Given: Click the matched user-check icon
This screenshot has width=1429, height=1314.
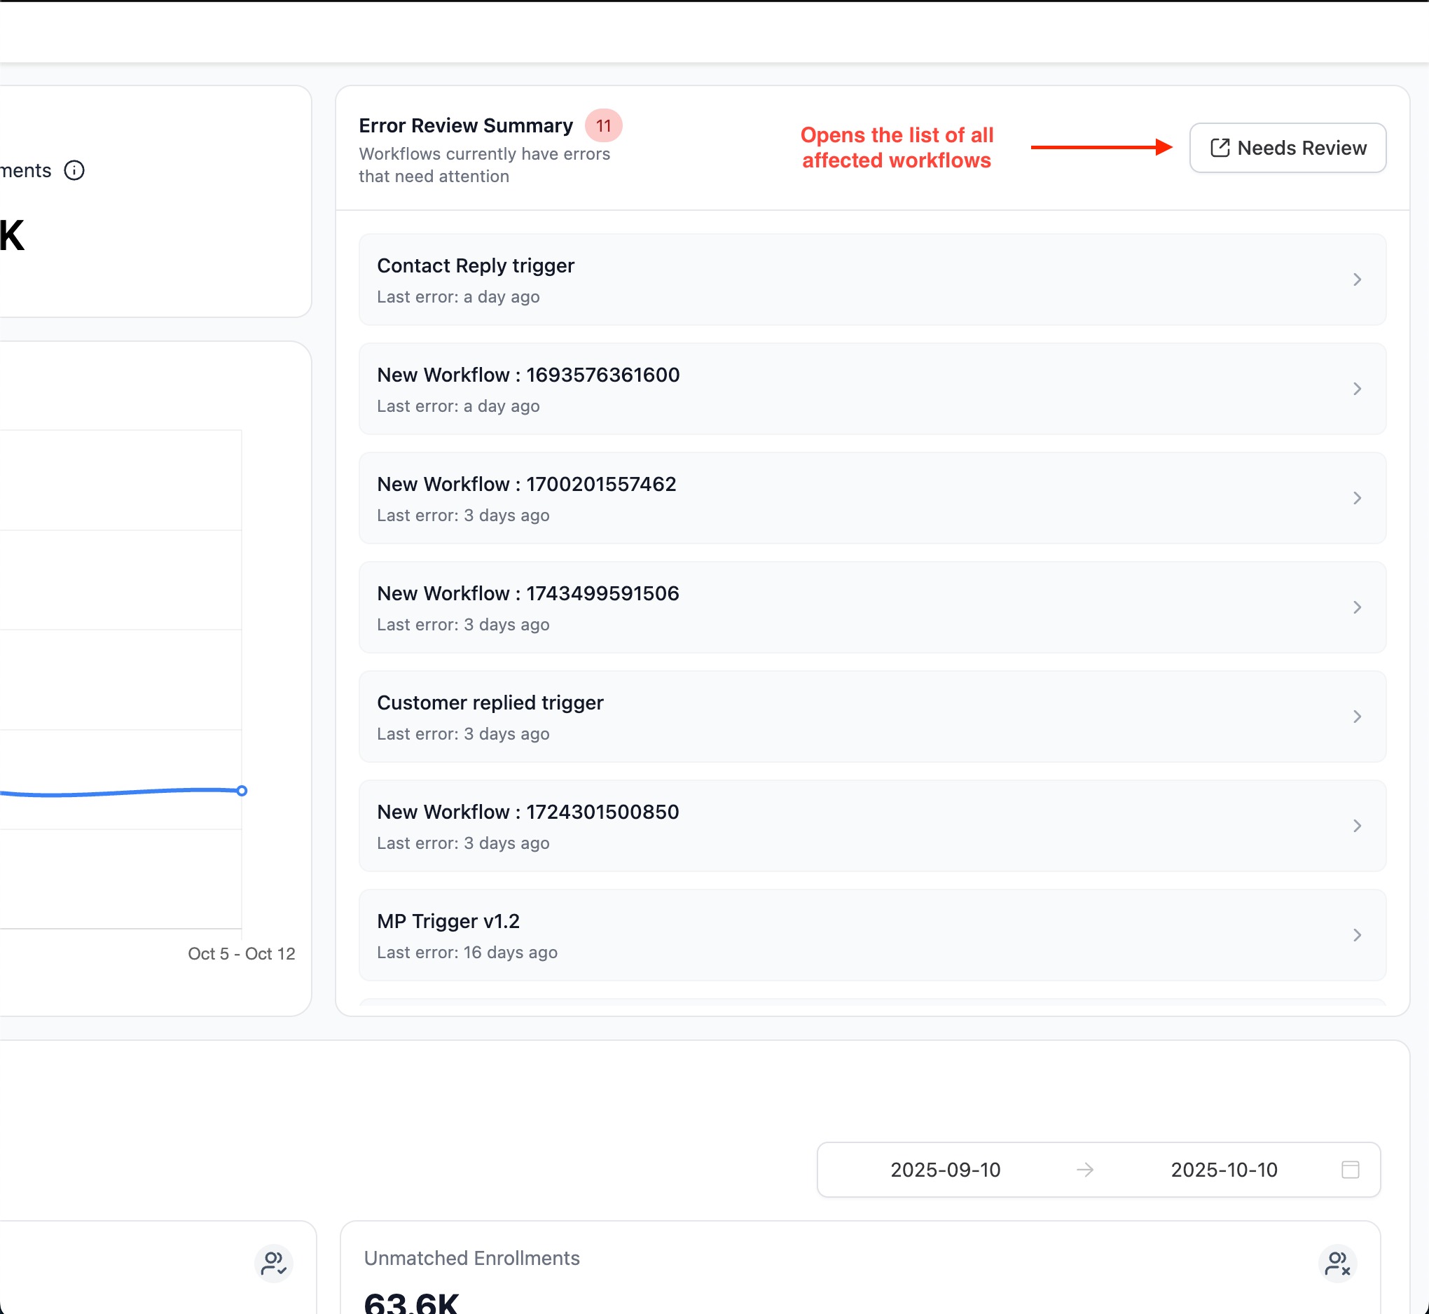Looking at the screenshot, I should coord(274,1264).
